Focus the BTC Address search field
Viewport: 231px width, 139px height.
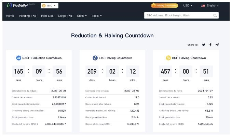[181, 15]
